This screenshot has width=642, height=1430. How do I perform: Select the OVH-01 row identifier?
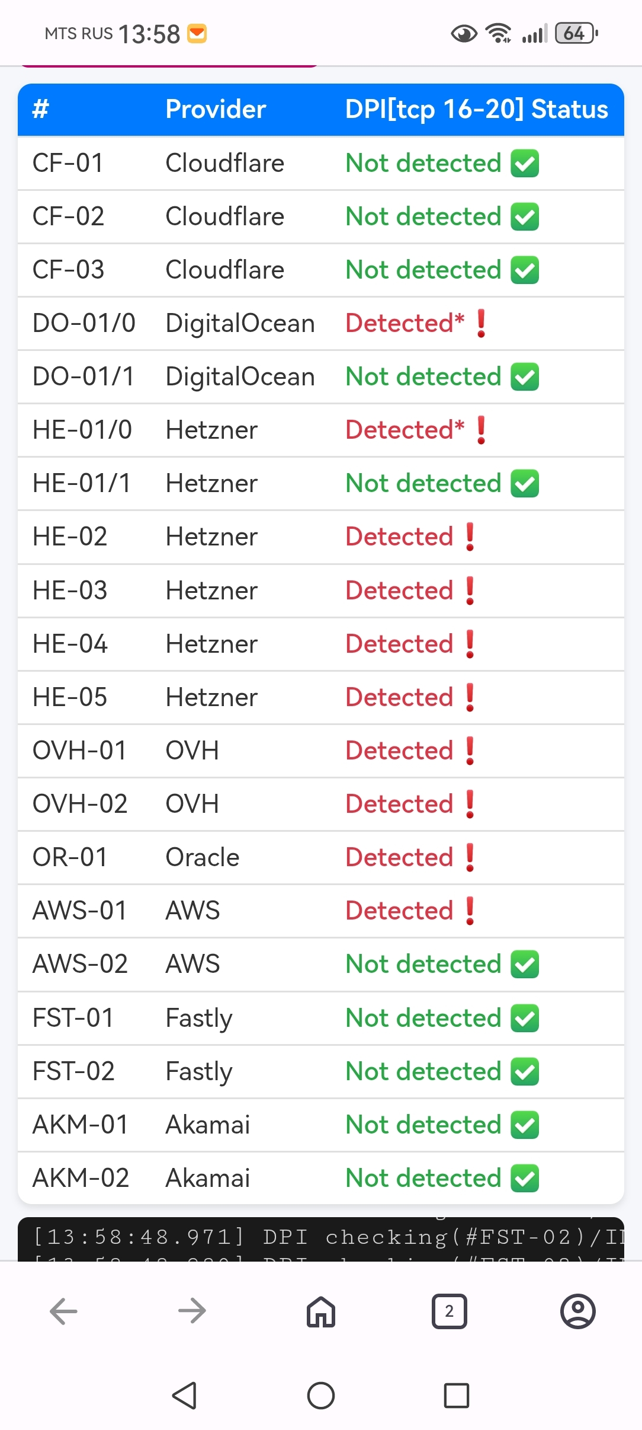pos(79,751)
